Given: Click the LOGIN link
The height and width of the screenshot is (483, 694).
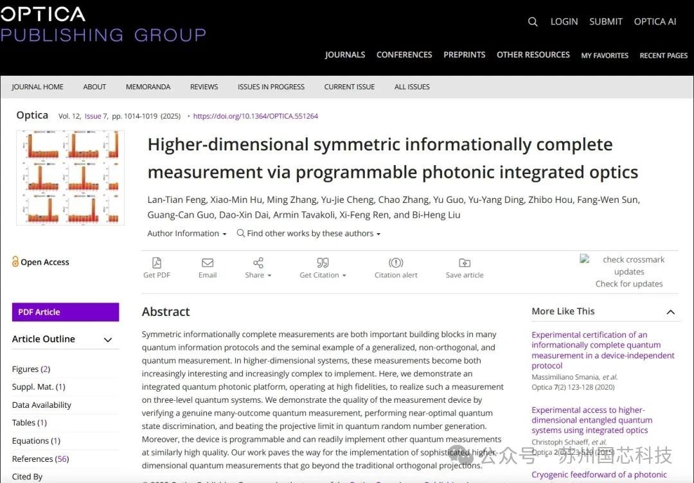Looking at the screenshot, I should (564, 21).
